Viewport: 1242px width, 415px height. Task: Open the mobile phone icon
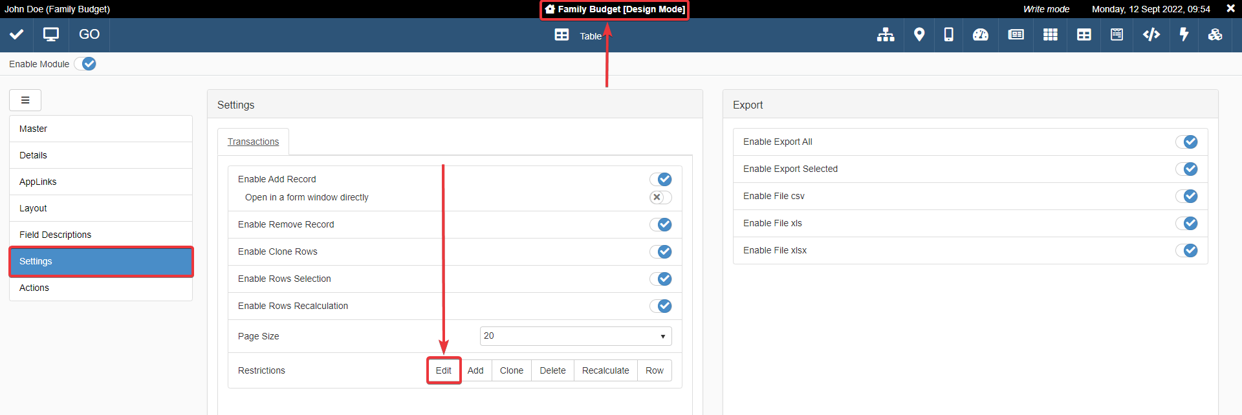[x=948, y=35]
